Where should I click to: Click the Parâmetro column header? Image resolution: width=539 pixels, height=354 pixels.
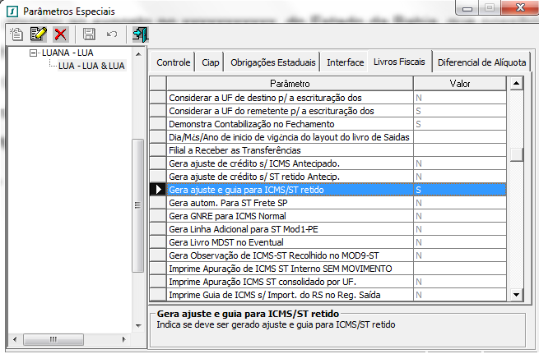[x=290, y=84]
